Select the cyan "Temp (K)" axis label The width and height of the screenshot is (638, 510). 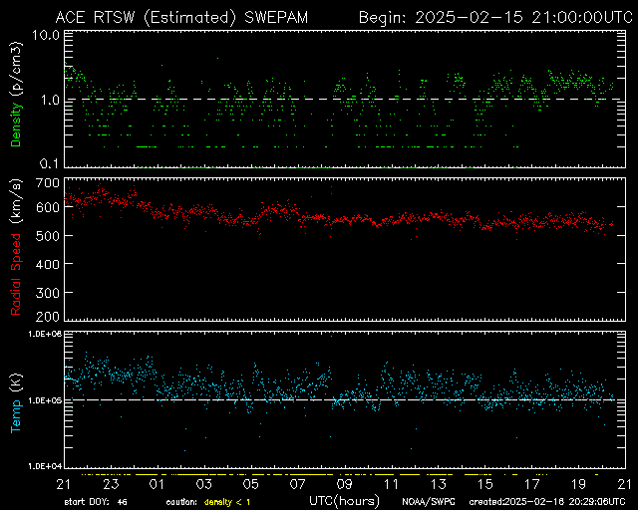pos(16,403)
